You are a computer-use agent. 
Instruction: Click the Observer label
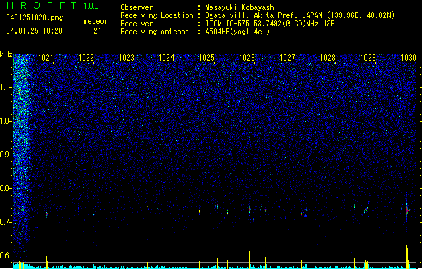(x=137, y=7)
